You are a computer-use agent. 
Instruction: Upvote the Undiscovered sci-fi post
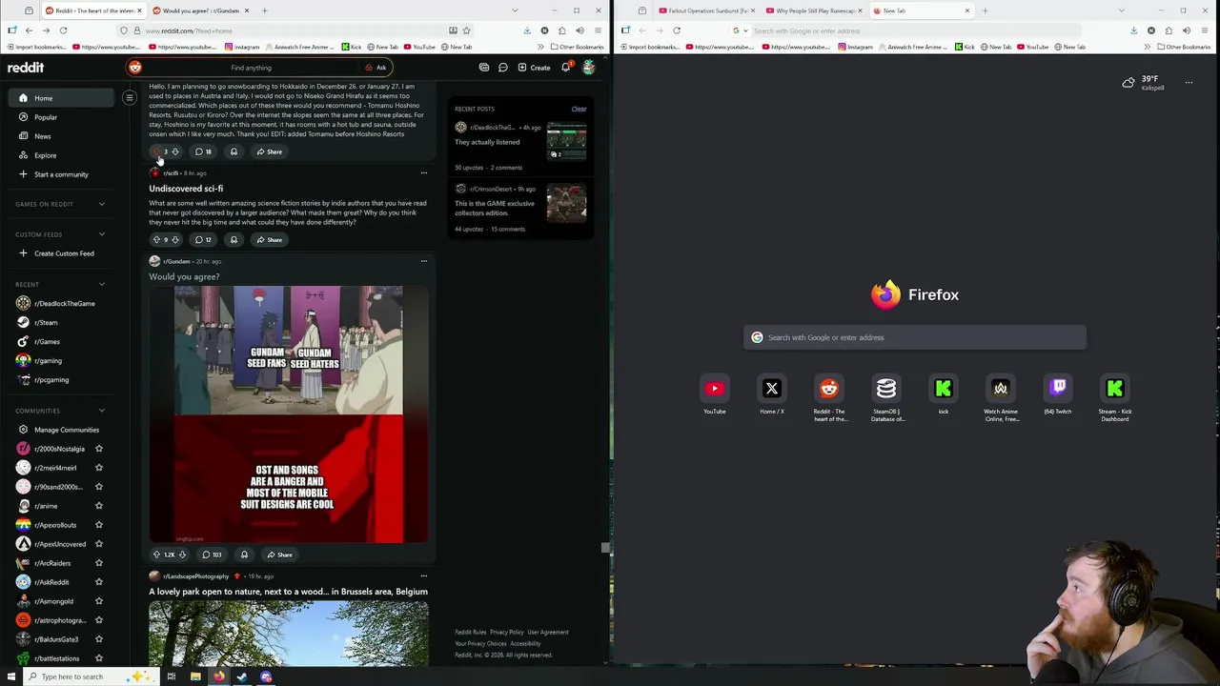click(x=156, y=239)
